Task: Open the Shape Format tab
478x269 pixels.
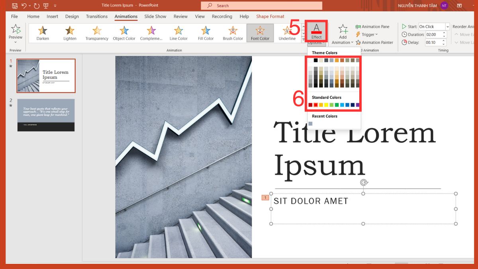Action: click(x=270, y=16)
